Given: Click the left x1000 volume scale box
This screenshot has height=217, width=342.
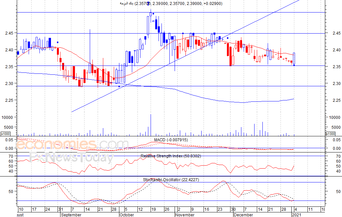Looking at the screenshot, I should click(6, 134).
